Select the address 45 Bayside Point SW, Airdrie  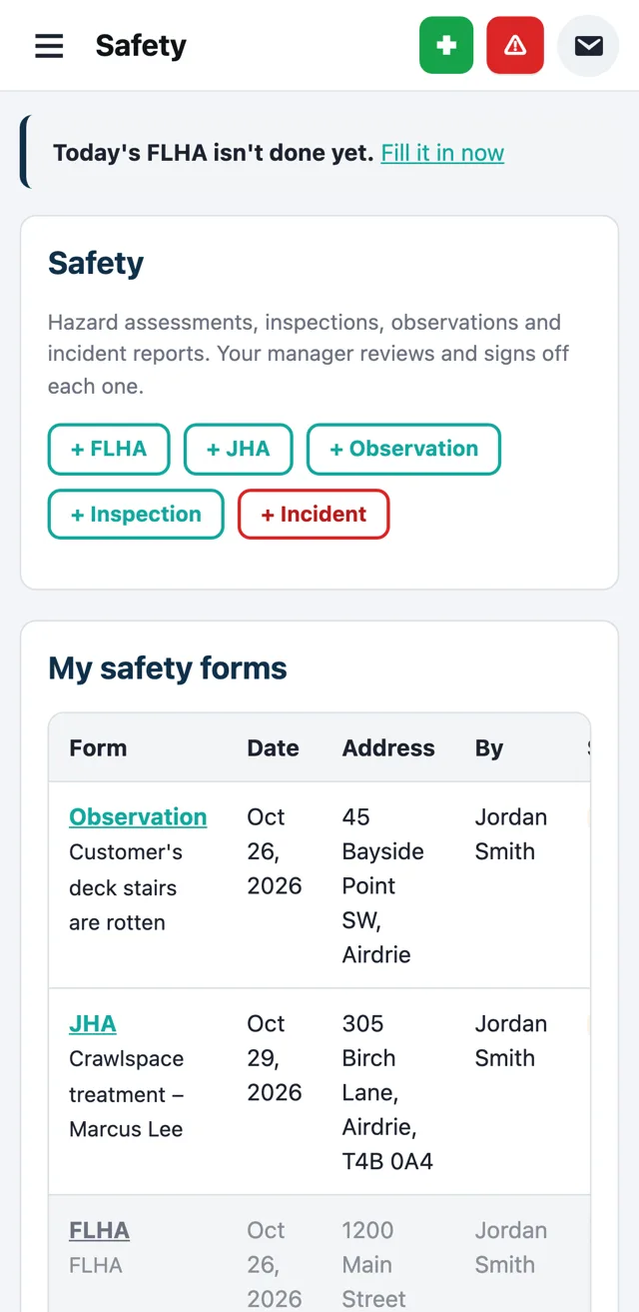click(383, 885)
